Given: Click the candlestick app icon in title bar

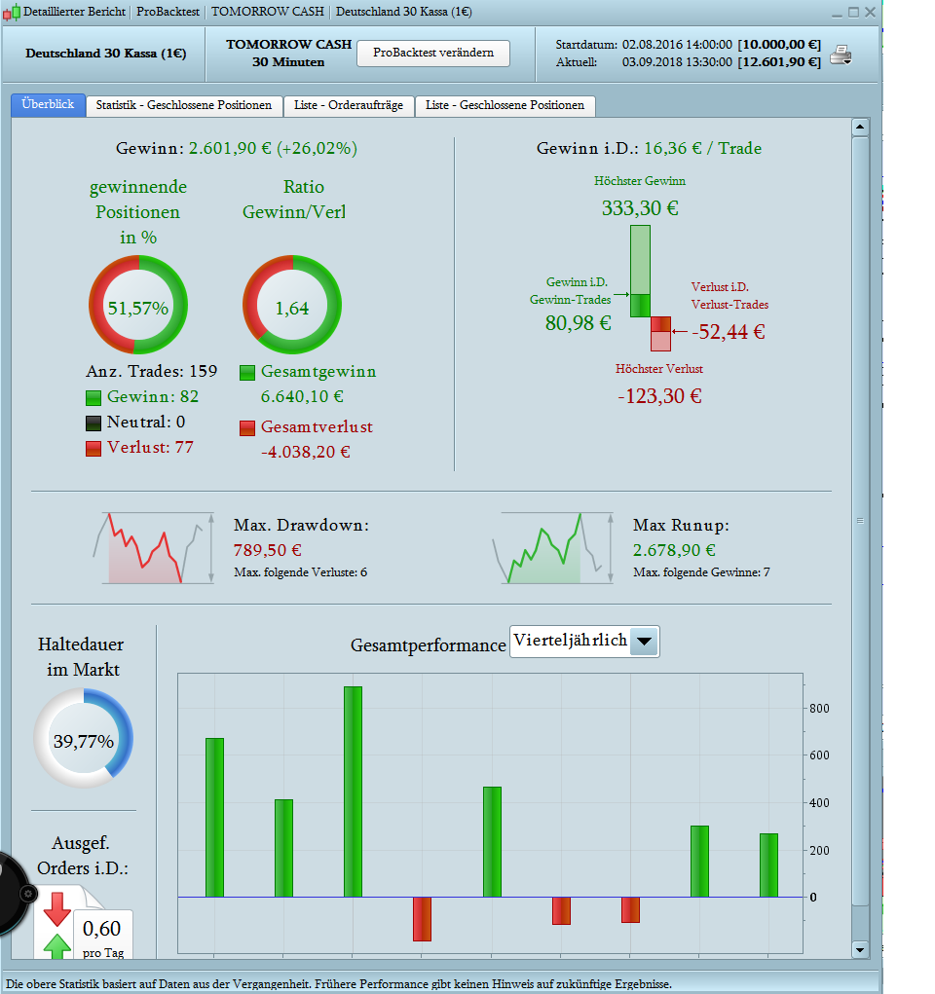Looking at the screenshot, I should (x=12, y=12).
